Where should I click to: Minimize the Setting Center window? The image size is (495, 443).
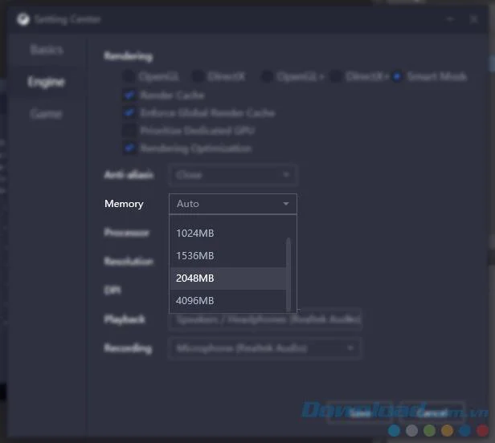pos(451,19)
